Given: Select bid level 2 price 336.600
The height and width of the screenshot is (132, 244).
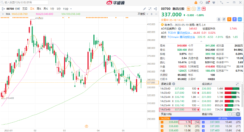Looking at the screenshot, I should 173,126.
